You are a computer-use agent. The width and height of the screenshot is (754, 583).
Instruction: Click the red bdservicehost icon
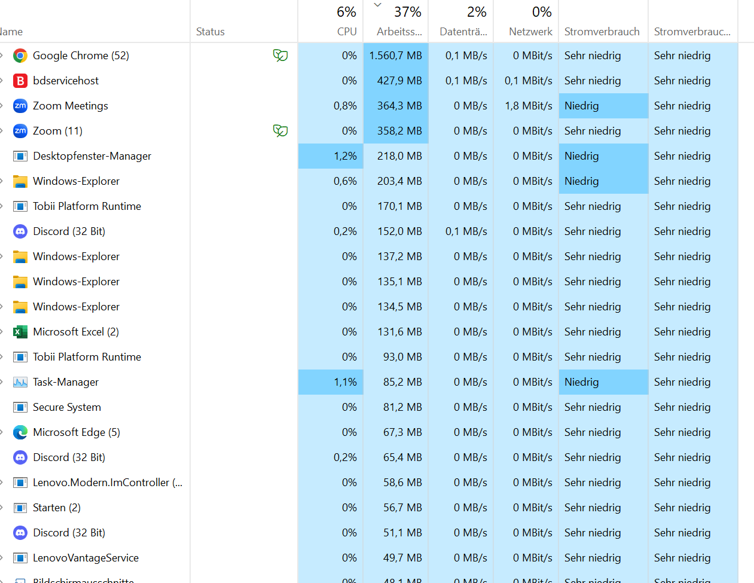[20, 81]
